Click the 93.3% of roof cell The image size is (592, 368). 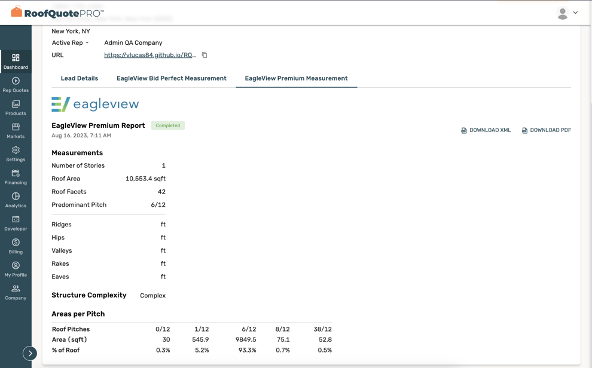248,350
